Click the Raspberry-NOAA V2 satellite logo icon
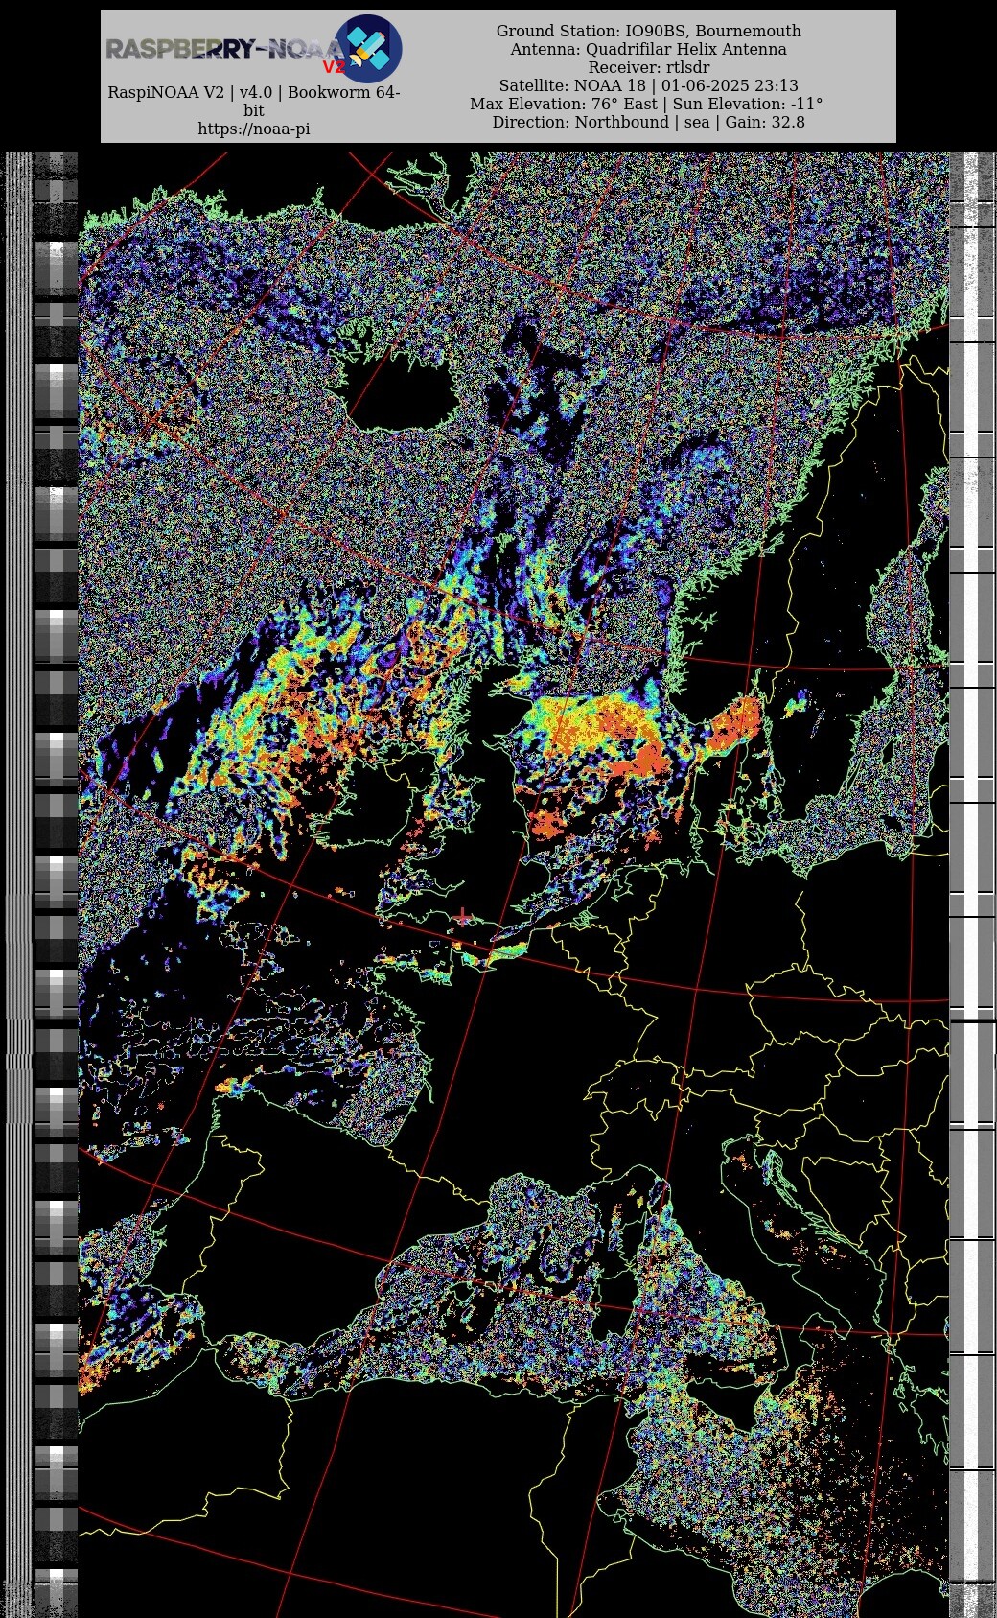This screenshot has height=1618, width=997. (x=368, y=49)
